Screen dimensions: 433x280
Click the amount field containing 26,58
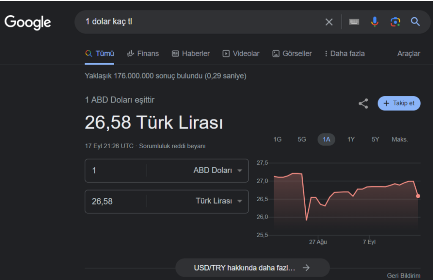(x=116, y=202)
